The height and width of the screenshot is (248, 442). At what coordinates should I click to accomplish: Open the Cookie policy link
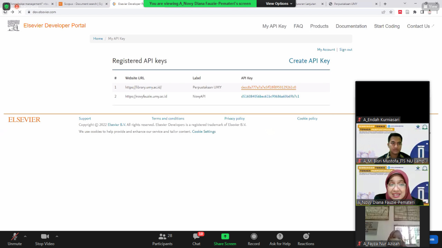(x=307, y=119)
